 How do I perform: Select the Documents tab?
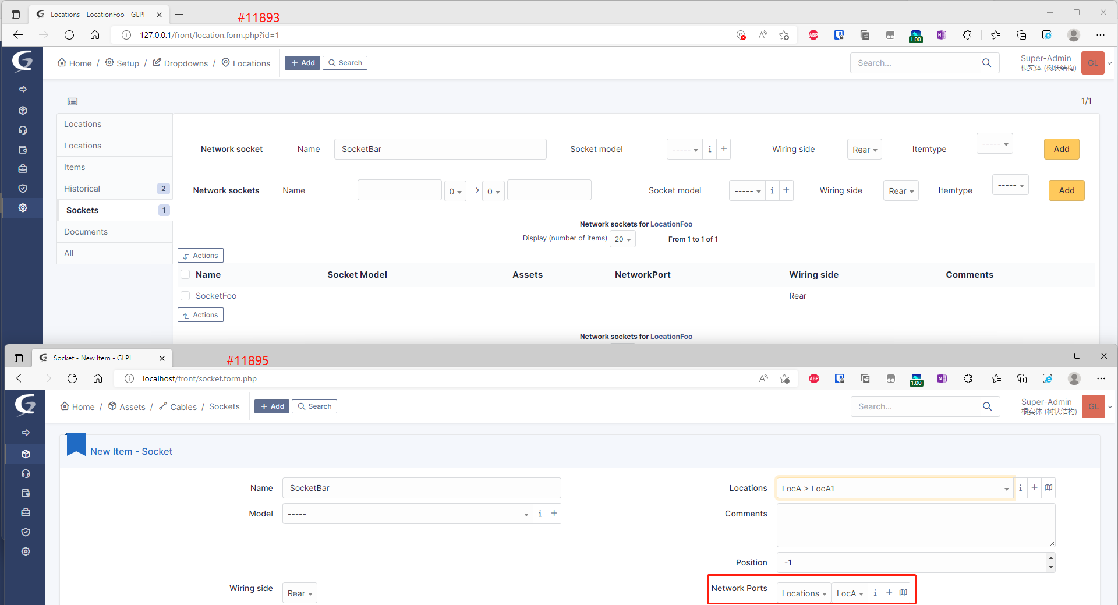tap(115, 232)
